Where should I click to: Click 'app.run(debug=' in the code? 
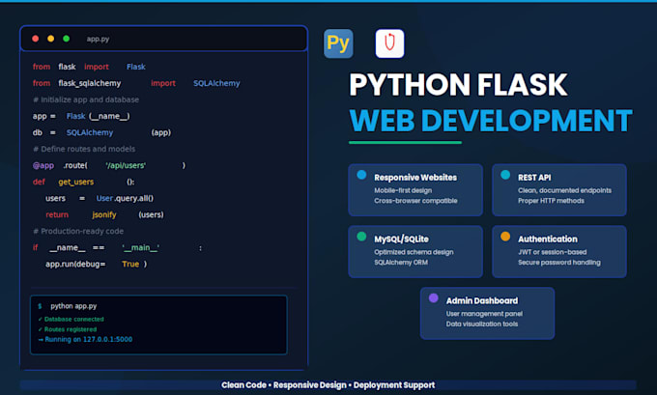point(75,265)
